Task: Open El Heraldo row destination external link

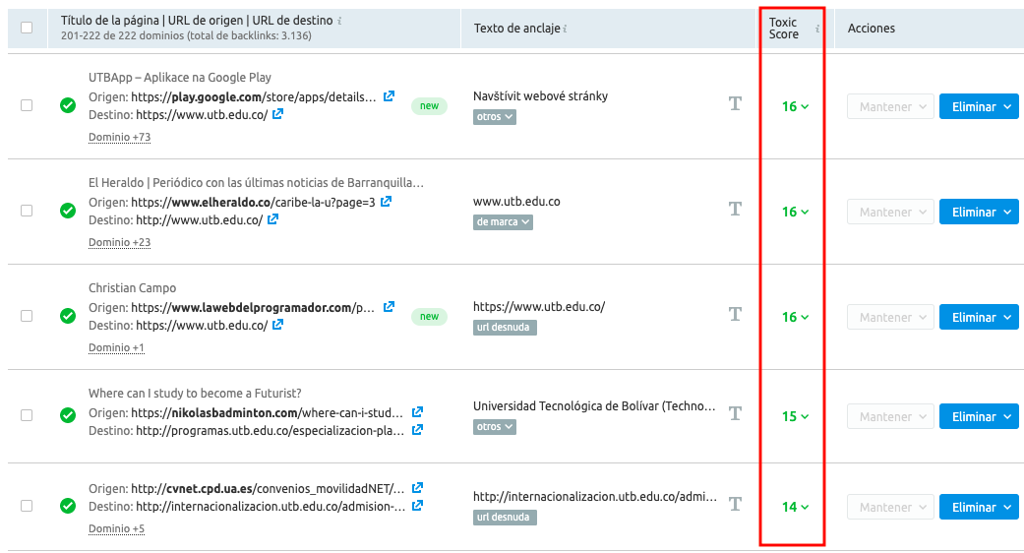Action: pyautogui.click(x=273, y=219)
